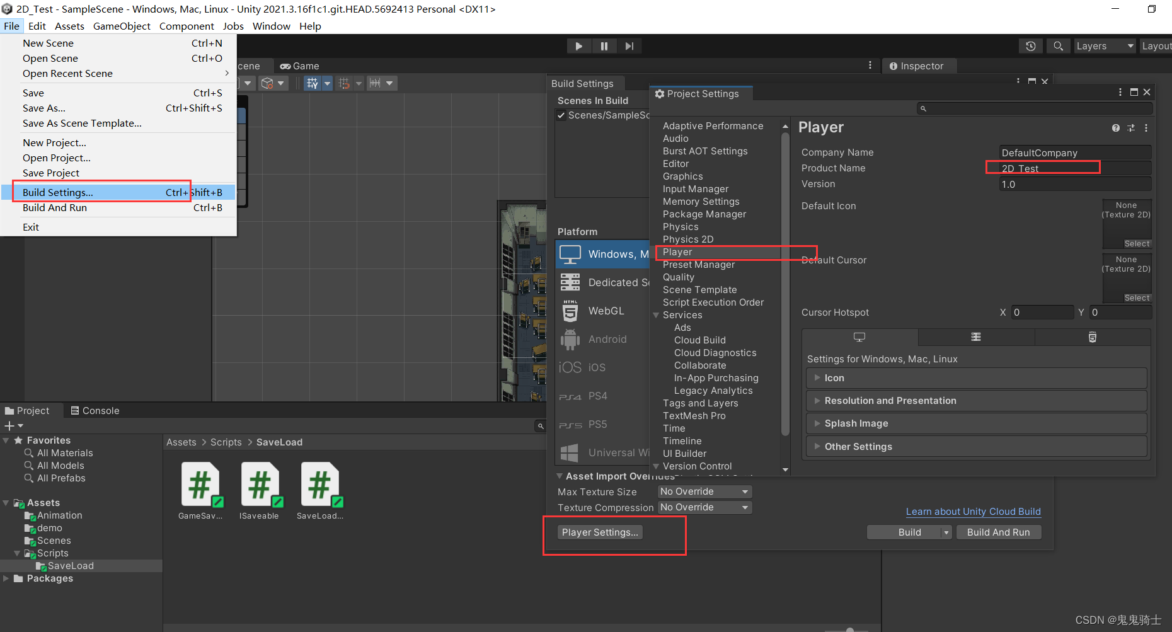This screenshot has width=1172, height=632.
Task: Click the Product Name input field
Action: click(x=1076, y=168)
